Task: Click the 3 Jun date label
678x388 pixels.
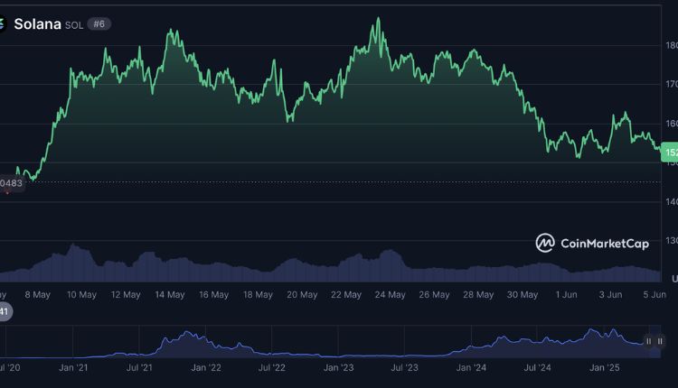Action: (x=610, y=295)
